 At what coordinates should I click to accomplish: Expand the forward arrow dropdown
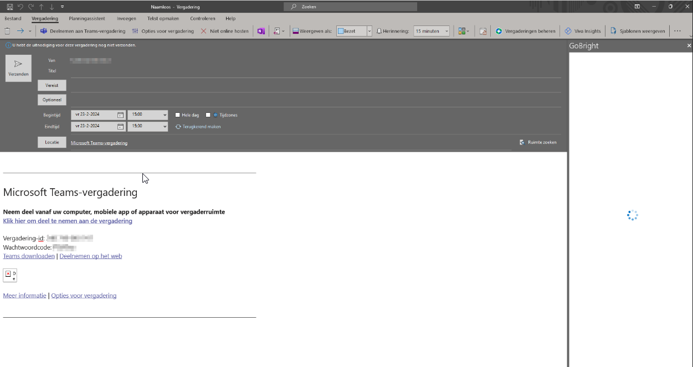tap(30, 31)
